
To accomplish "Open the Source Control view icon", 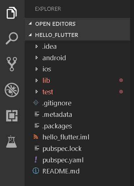I will coord(12,64).
